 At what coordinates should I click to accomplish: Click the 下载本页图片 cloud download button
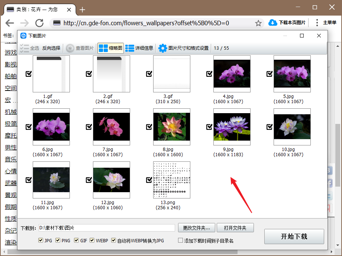click(287, 23)
